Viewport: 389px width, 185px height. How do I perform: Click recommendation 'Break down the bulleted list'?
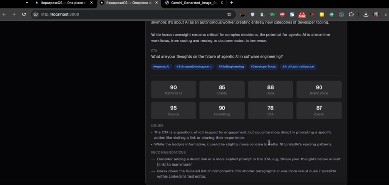coord(247,173)
